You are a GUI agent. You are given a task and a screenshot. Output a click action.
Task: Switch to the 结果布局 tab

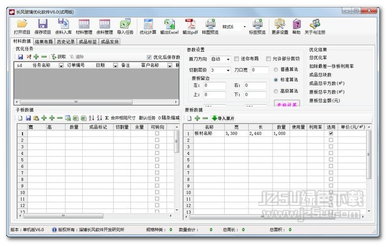click(x=44, y=42)
